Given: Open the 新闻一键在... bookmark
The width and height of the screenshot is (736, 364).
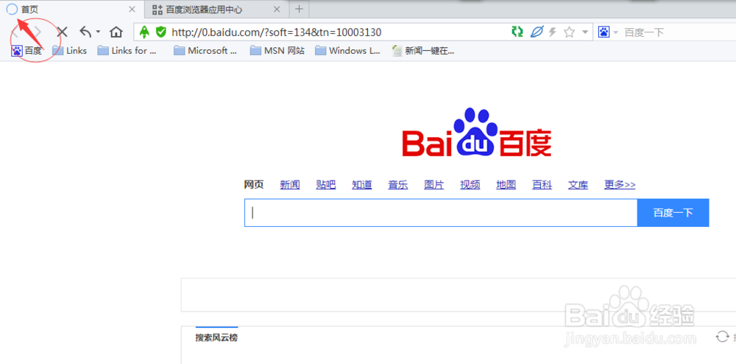Looking at the screenshot, I should click(423, 51).
